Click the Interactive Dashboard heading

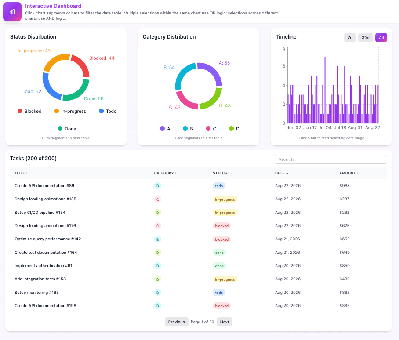pos(53,6)
